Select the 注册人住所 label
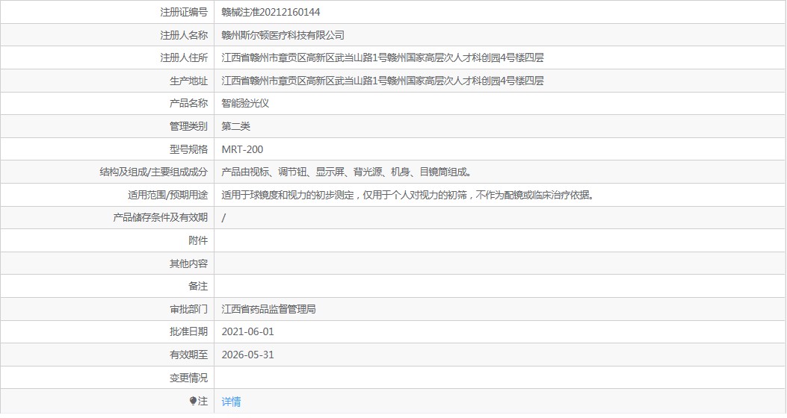The image size is (787, 418). point(184,57)
